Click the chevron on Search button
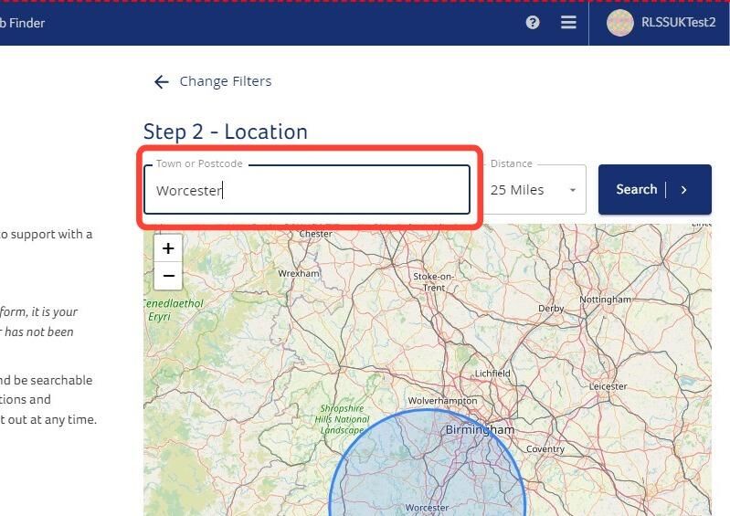 pyautogui.click(x=684, y=190)
